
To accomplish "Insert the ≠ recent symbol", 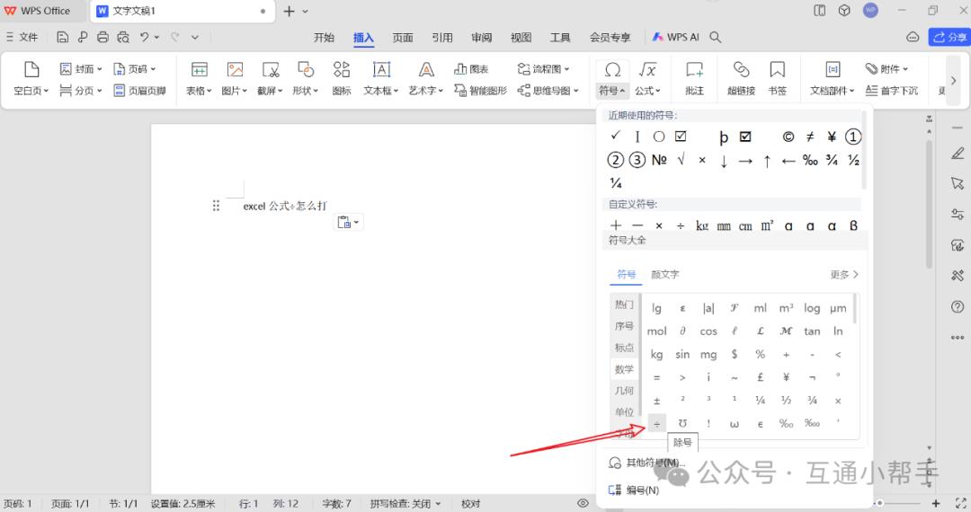I will [810, 137].
